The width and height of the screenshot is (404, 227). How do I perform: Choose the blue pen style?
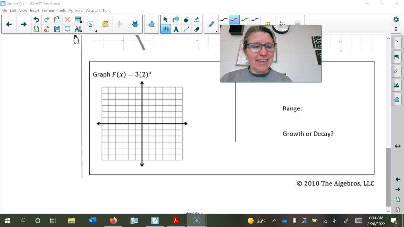255,20
